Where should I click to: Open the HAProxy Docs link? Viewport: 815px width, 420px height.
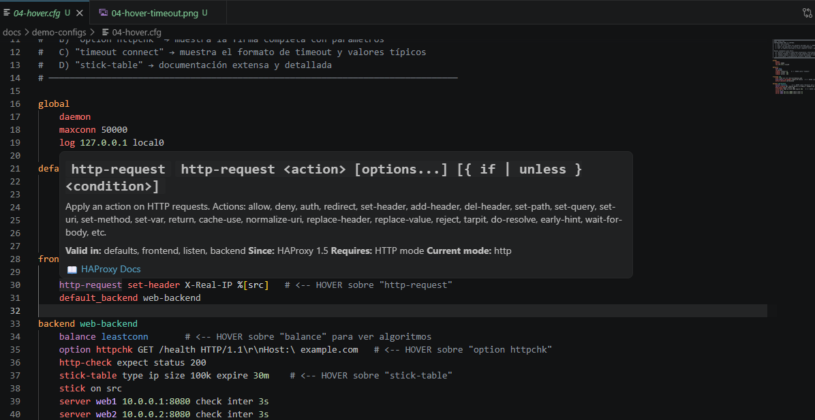tap(110, 269)
